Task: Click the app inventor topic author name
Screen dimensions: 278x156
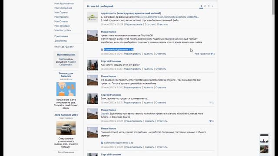Action: tap(131, 13)
